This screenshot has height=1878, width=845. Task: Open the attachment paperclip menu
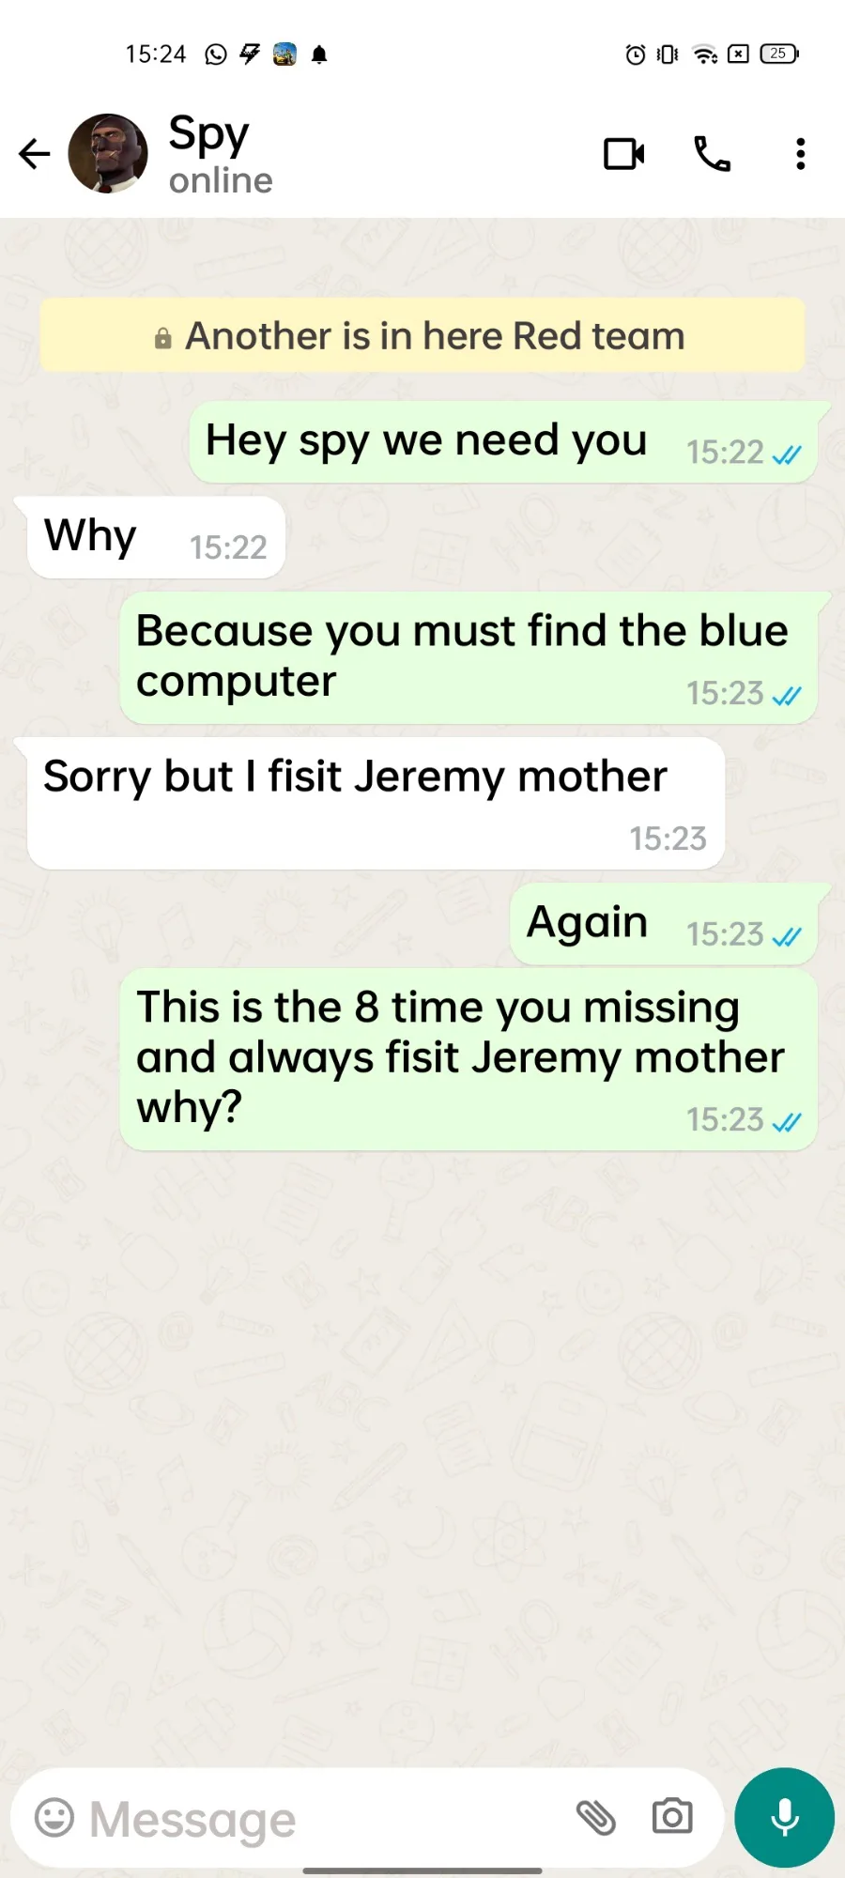(596, 1818)
